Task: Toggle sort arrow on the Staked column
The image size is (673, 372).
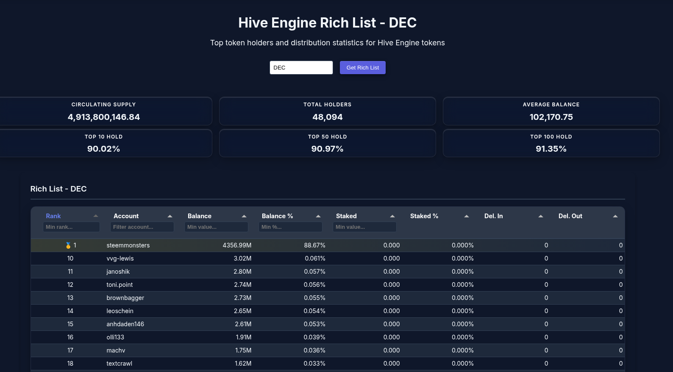Action: click(392, 216)
